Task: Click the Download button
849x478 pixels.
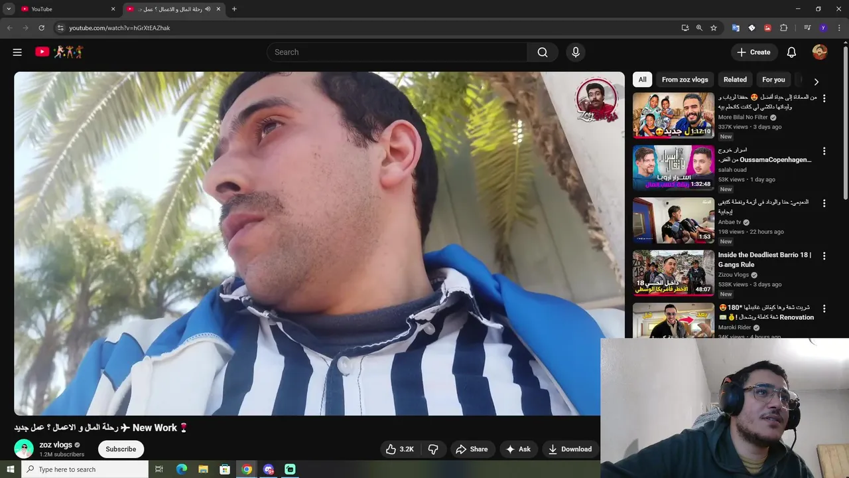Action: [569, 449]
